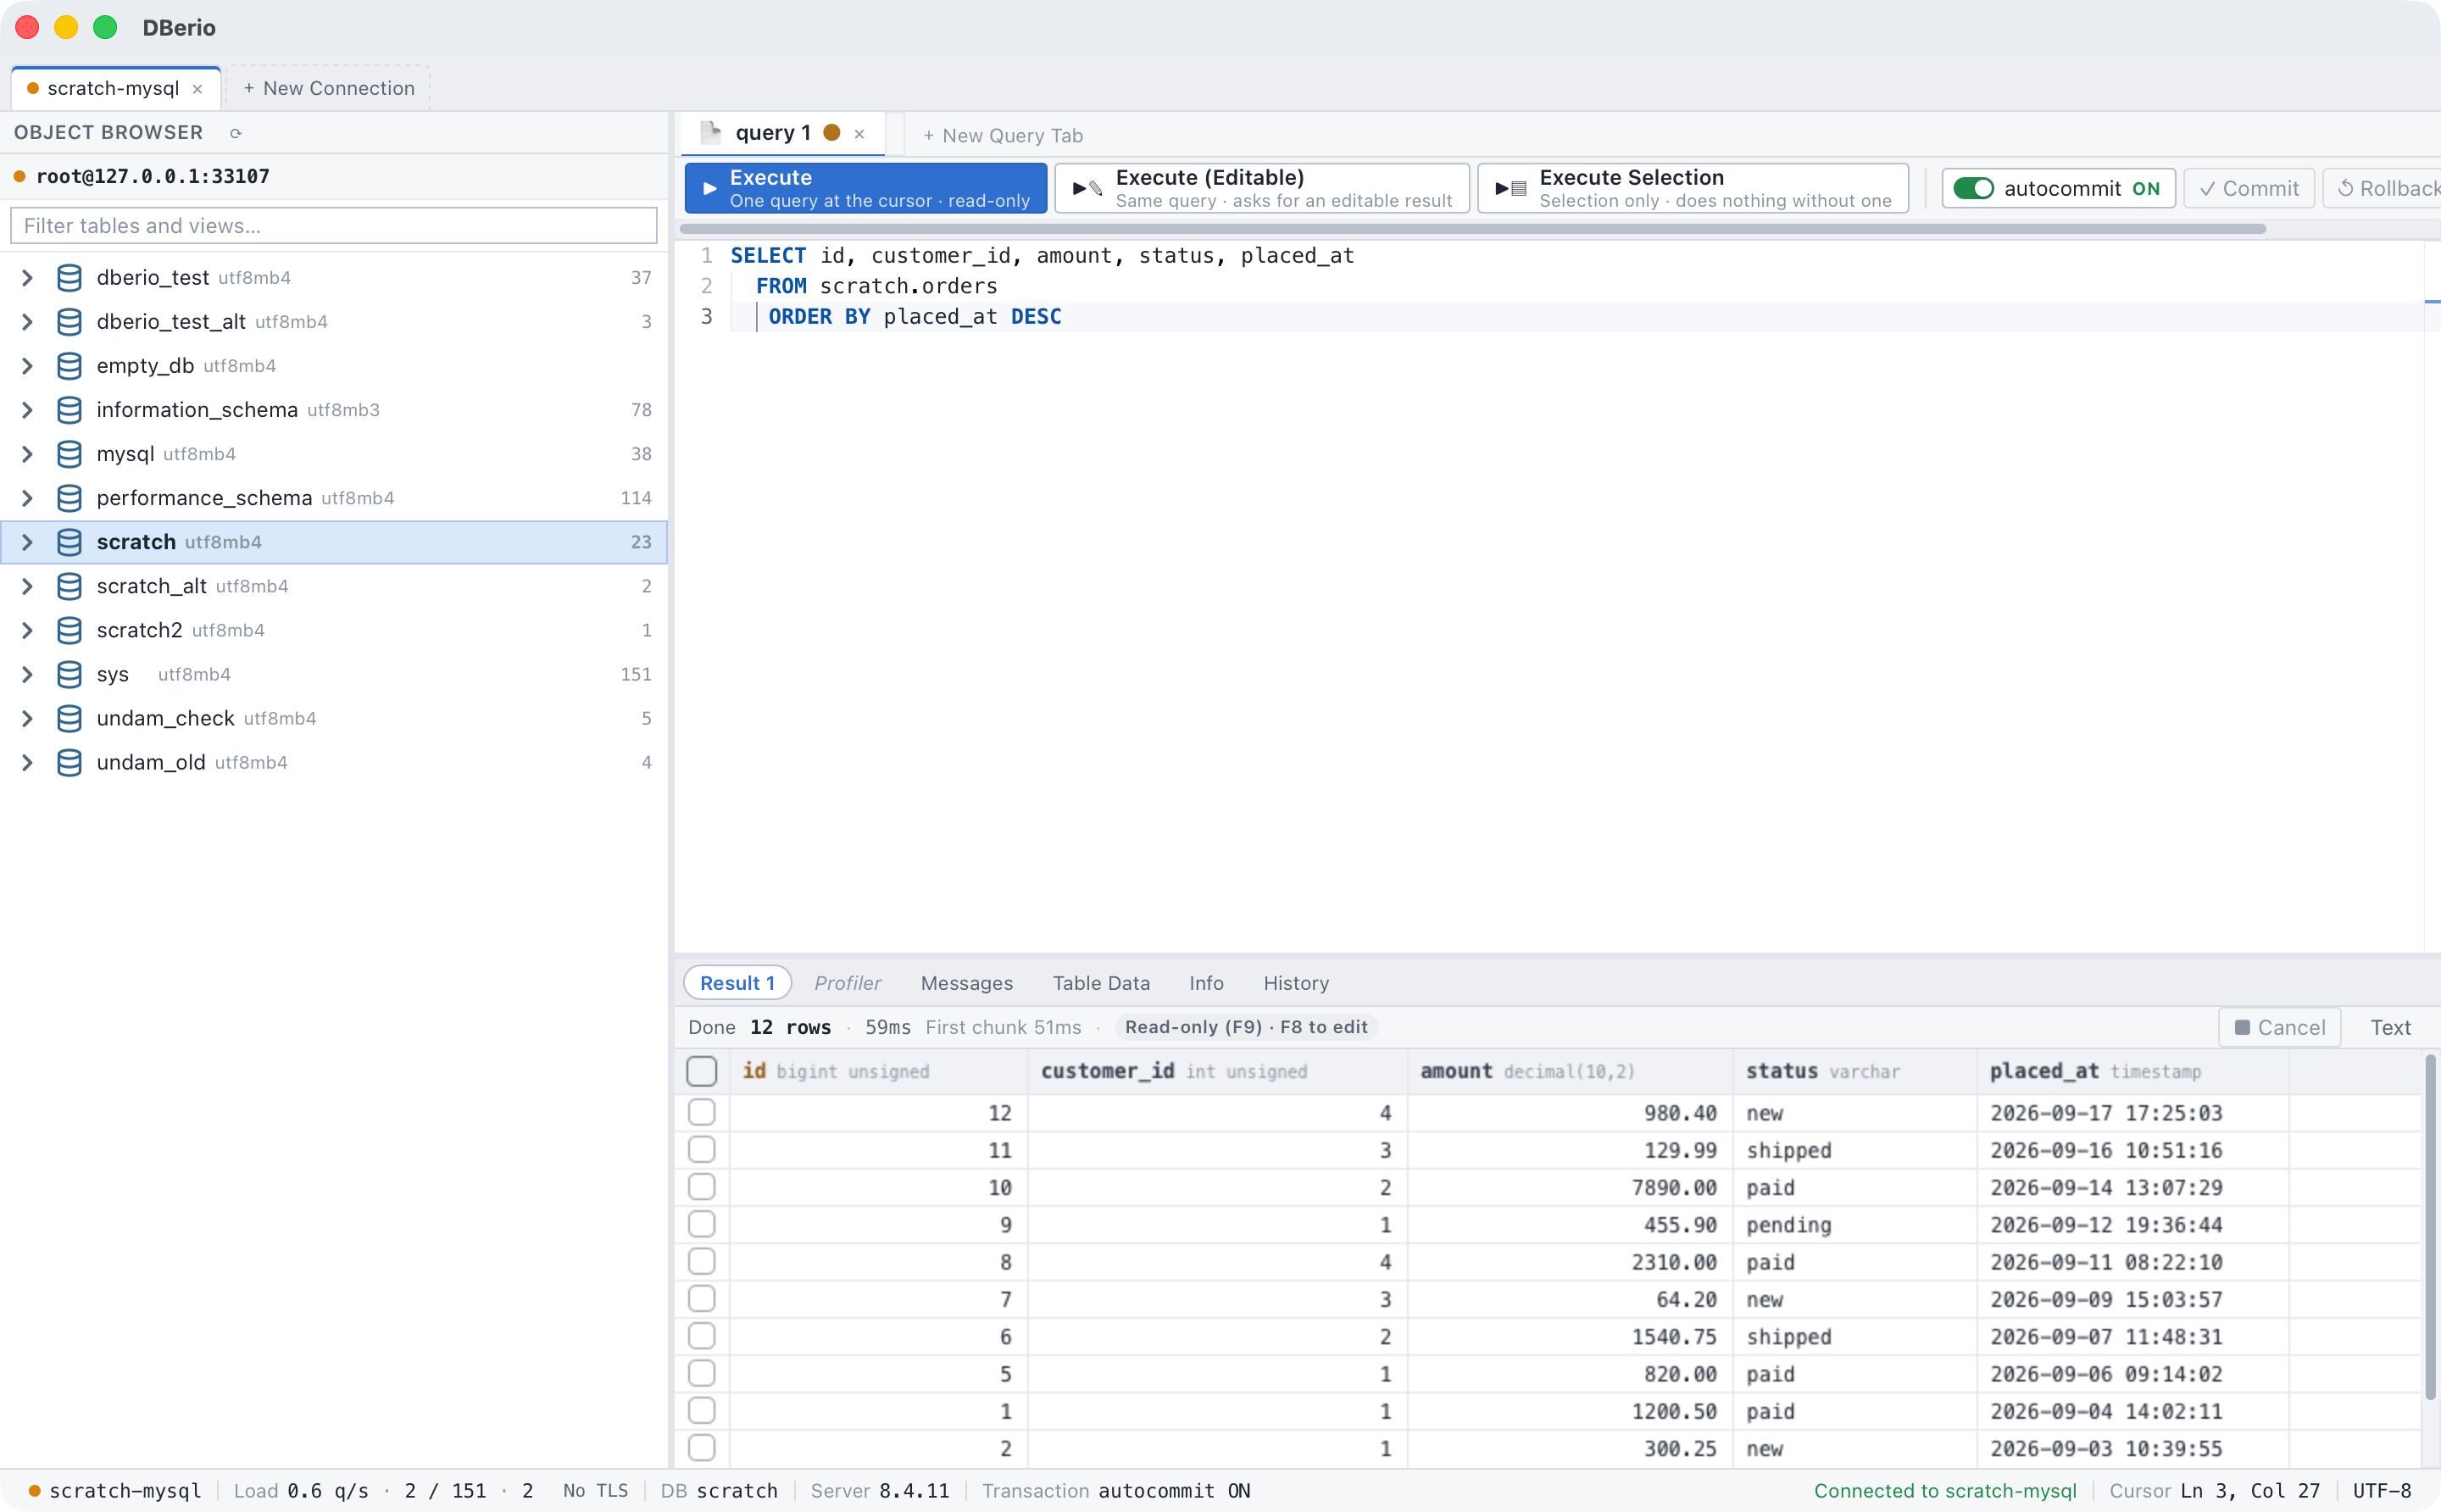Screen dimensions: 2441x1512
Task: Click the Execute play icon
Action: pos(709,188)
